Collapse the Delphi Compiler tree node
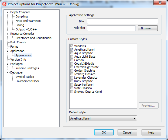The width and height of the screenshot is (168, 140). [8, 12]
